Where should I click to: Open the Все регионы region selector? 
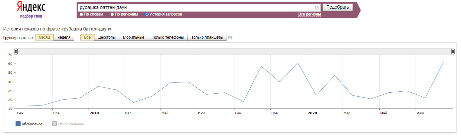(309, 14)
